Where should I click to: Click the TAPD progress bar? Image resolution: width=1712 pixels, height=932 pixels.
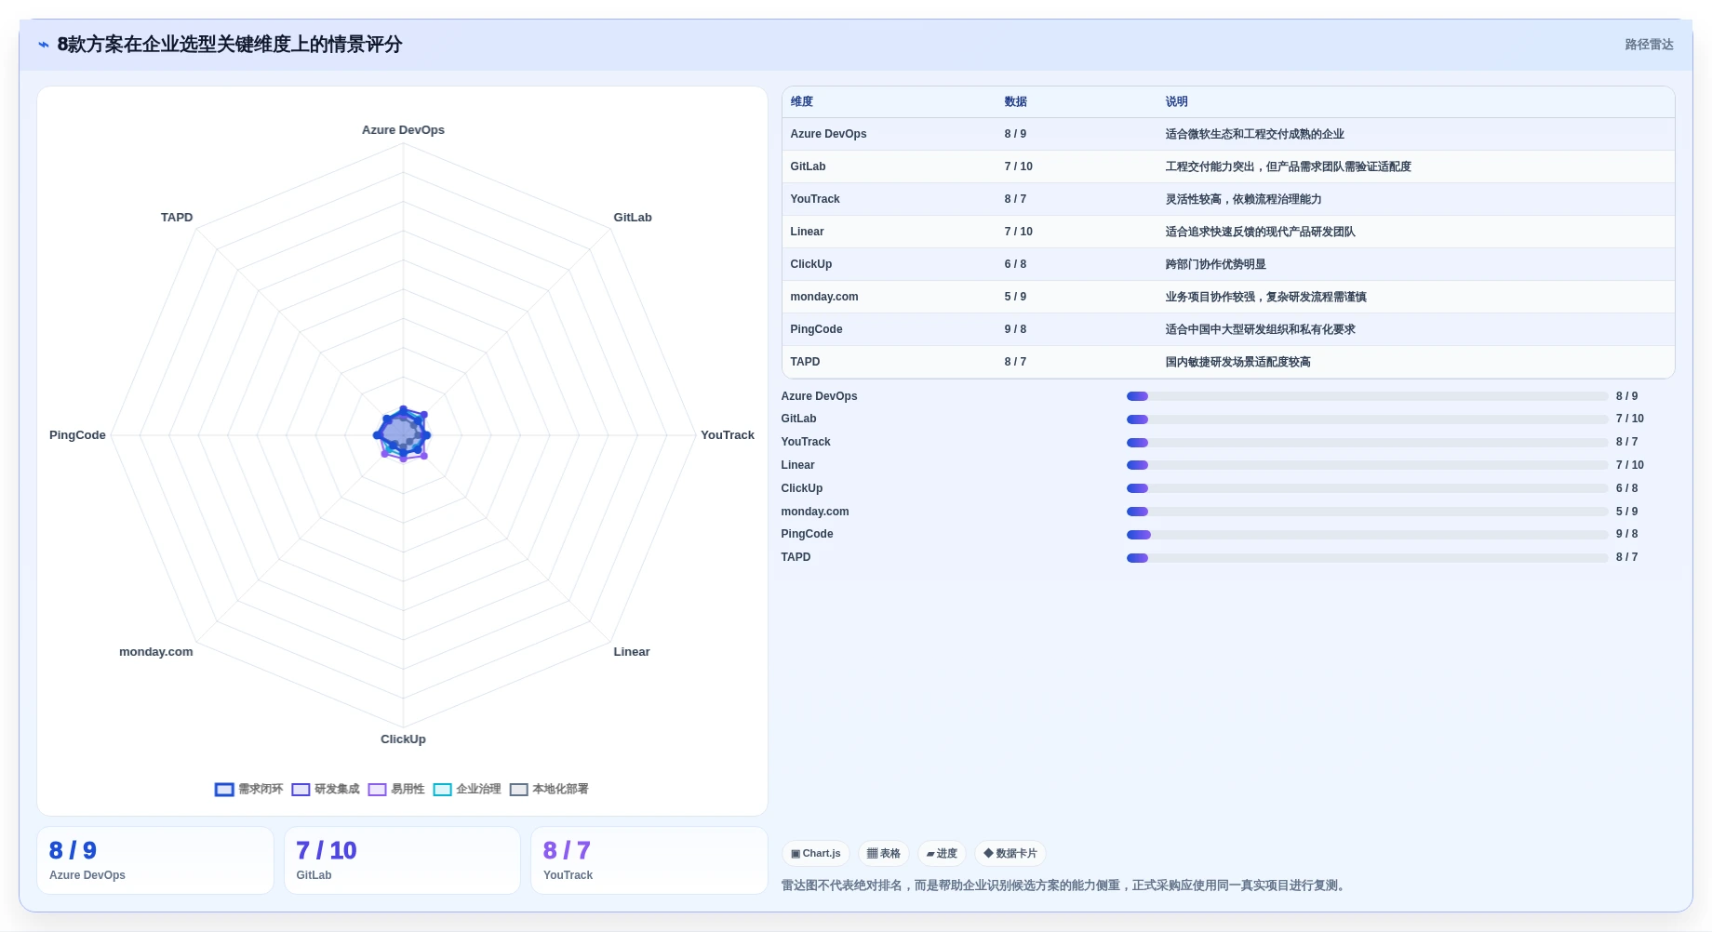coord(1367,558)
